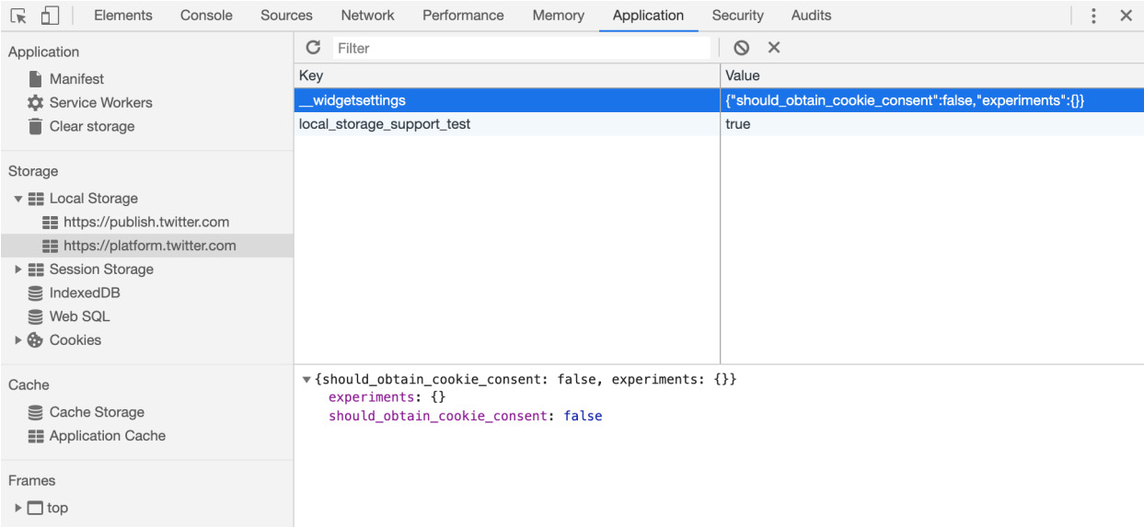Select https://publish.twitter.com storage
1144x527 pixels.
[147, 223]
